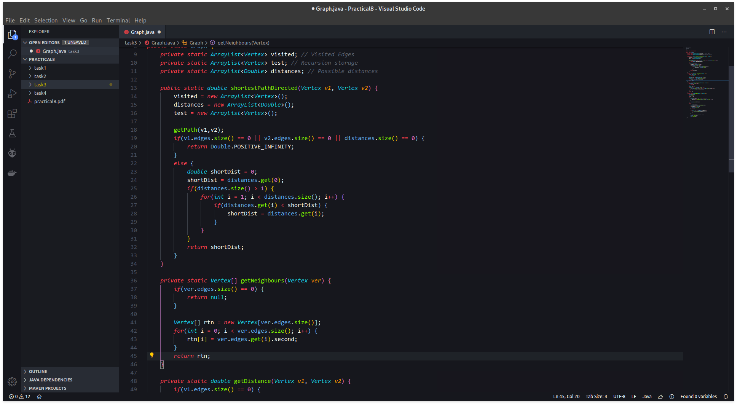Select the Docker whale icon
This screenshot has width=737, height=405.
(13, 173)
